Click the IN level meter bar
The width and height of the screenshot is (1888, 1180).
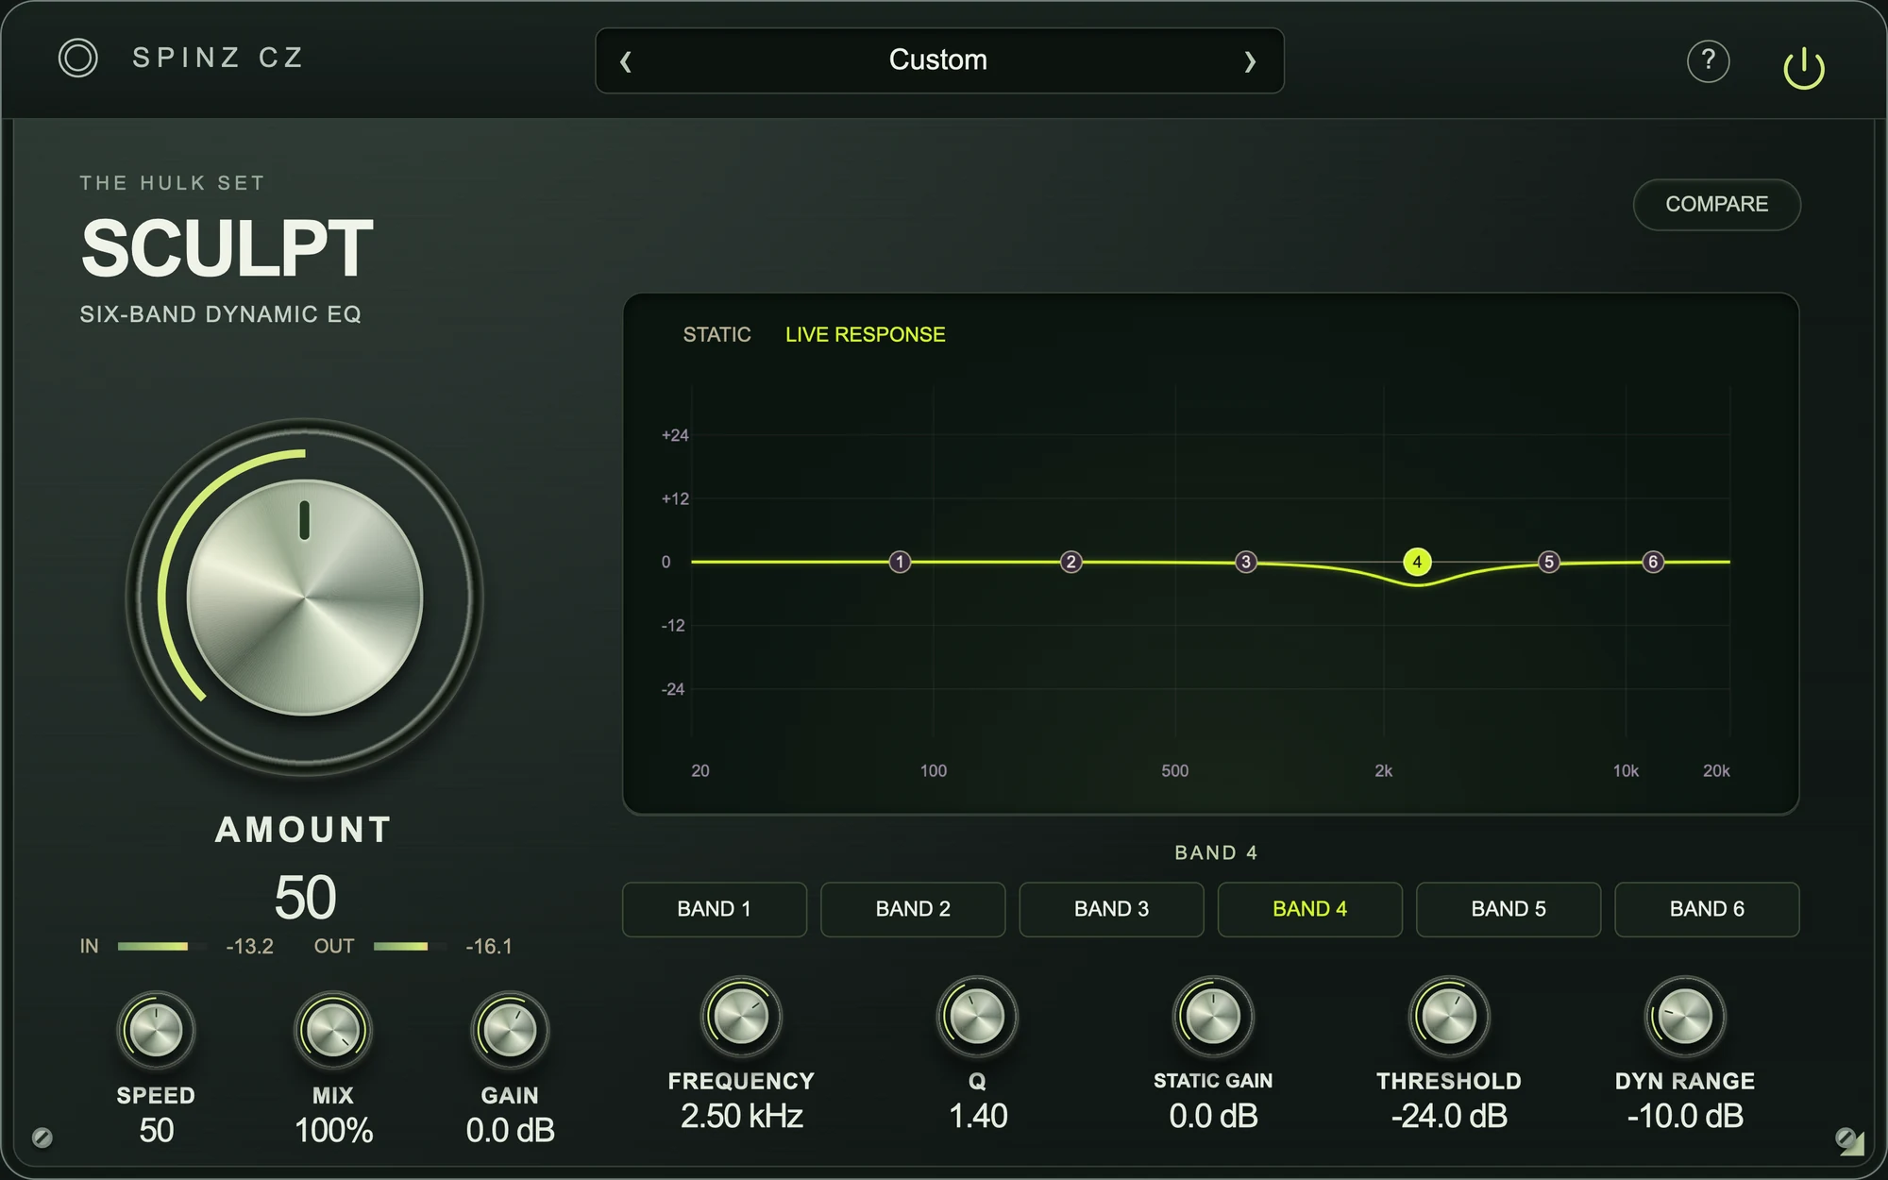pos(162,946)
